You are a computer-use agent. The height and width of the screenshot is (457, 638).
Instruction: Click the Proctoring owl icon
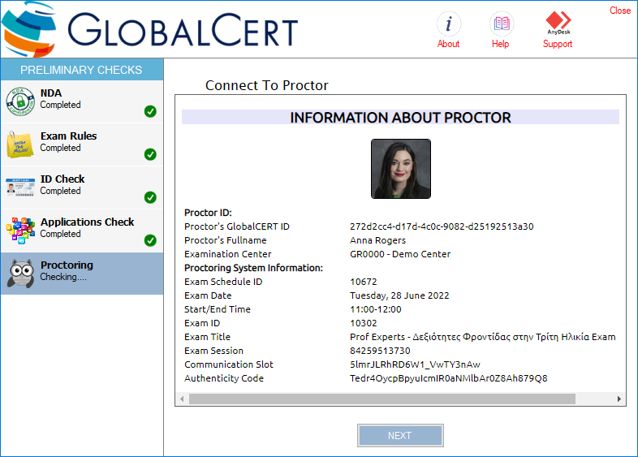[19, 274]
